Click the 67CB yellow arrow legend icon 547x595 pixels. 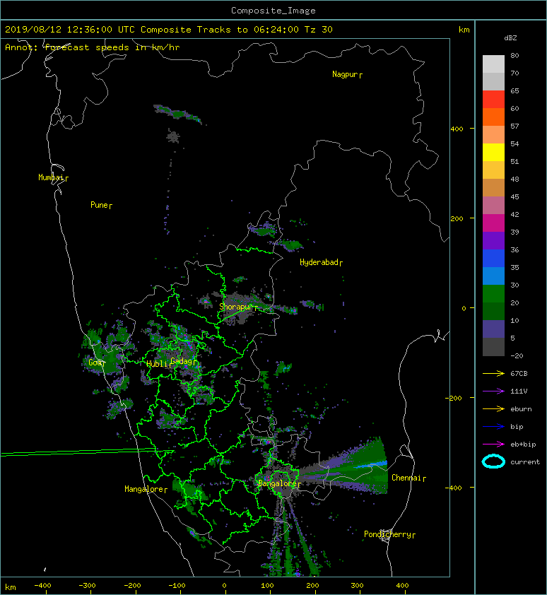point(493,374)
